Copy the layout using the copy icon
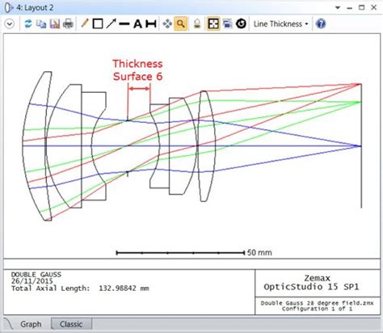Image resolution: width=383 pixels, height=333 pixels. (x=41, y=24)
